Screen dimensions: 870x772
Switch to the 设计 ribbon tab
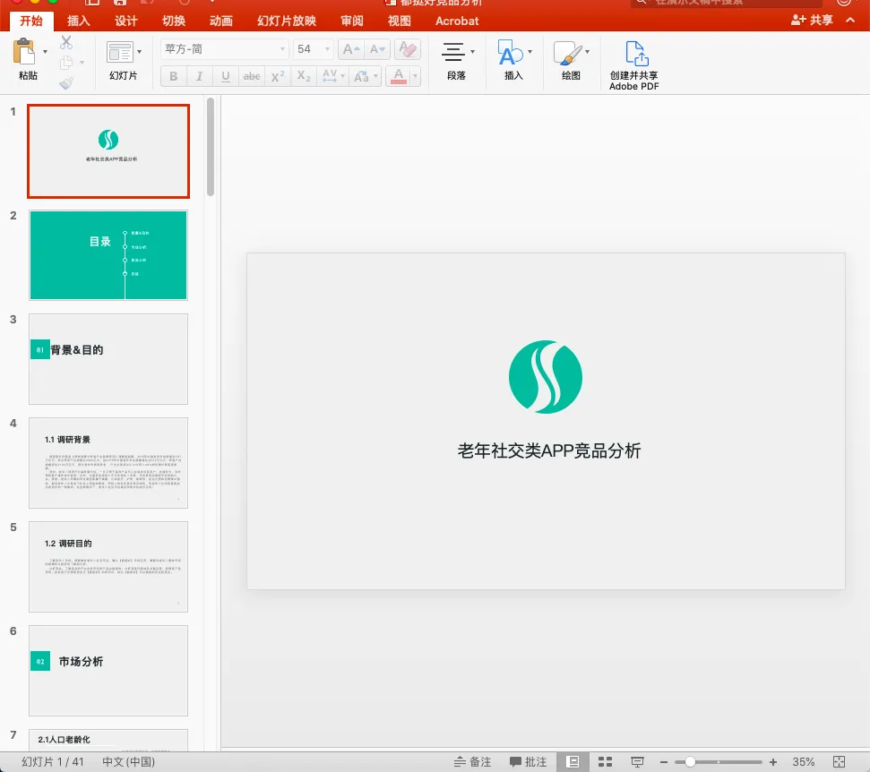(126, 21)
